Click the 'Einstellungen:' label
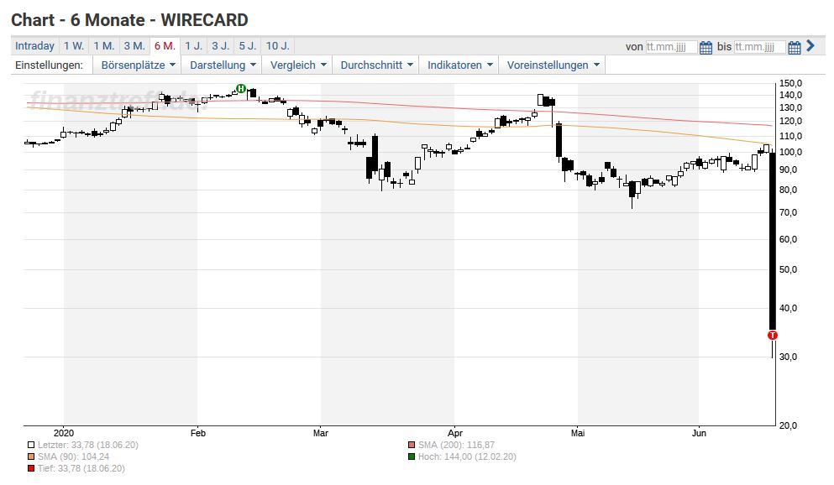834x485 pixels. 49,65
